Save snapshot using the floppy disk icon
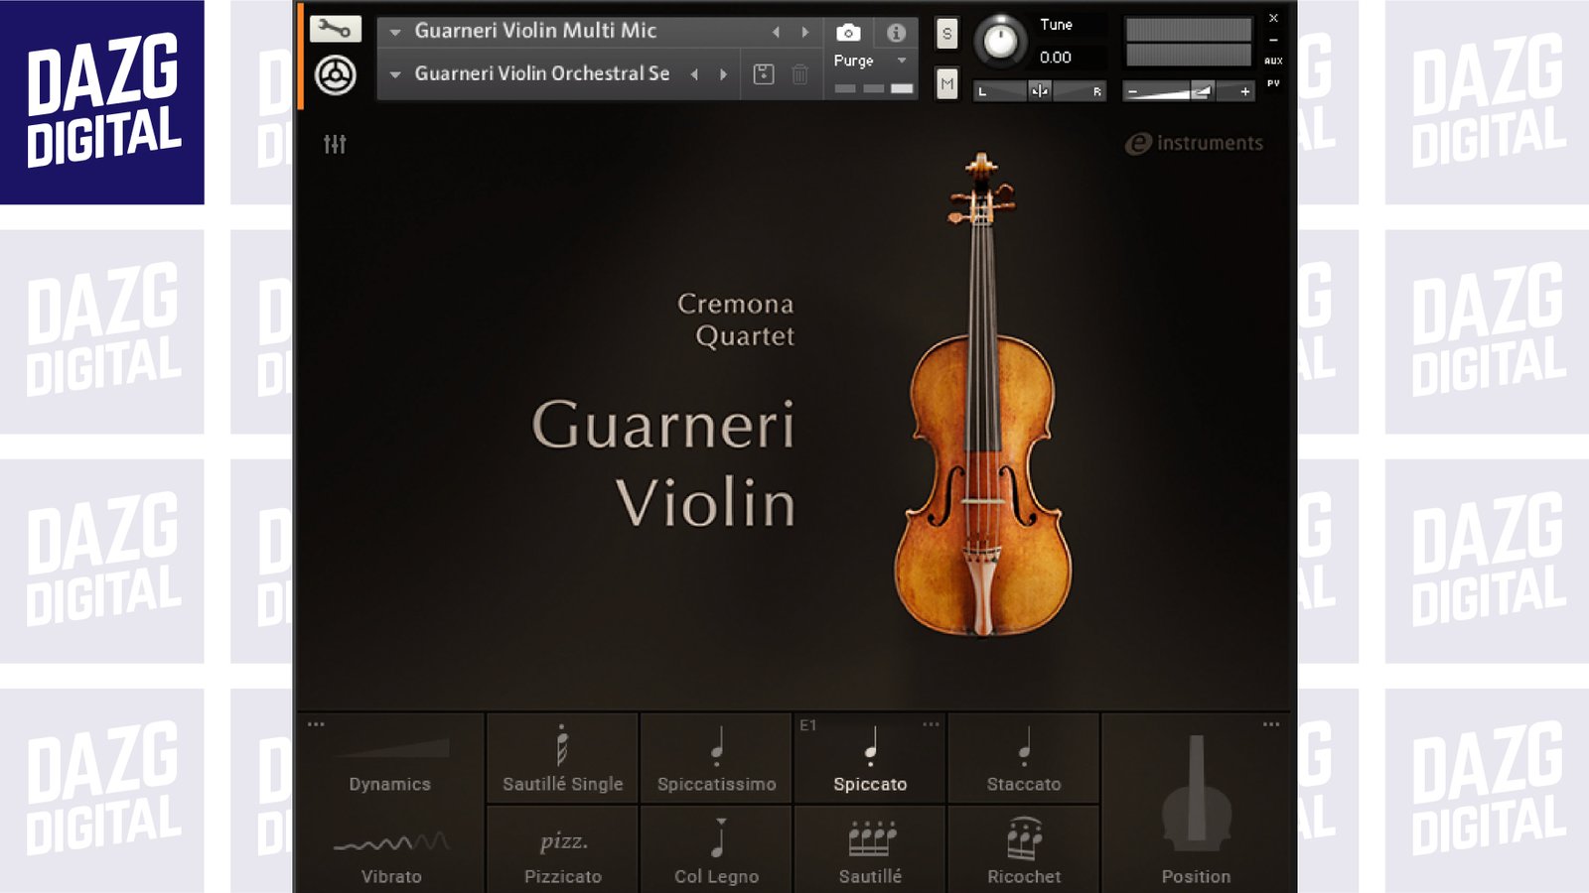 tap(764, 74)
